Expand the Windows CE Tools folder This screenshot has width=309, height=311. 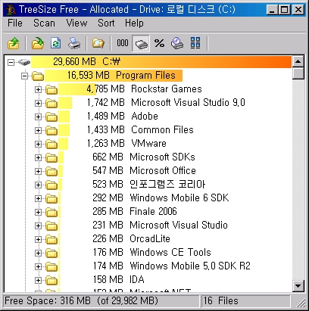click(x=38, y=253)
